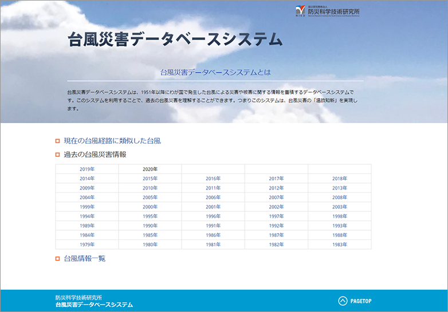Screen dimensions: 448x312
Task: Choose 2004年 from the year table
Action: point(87,198)
